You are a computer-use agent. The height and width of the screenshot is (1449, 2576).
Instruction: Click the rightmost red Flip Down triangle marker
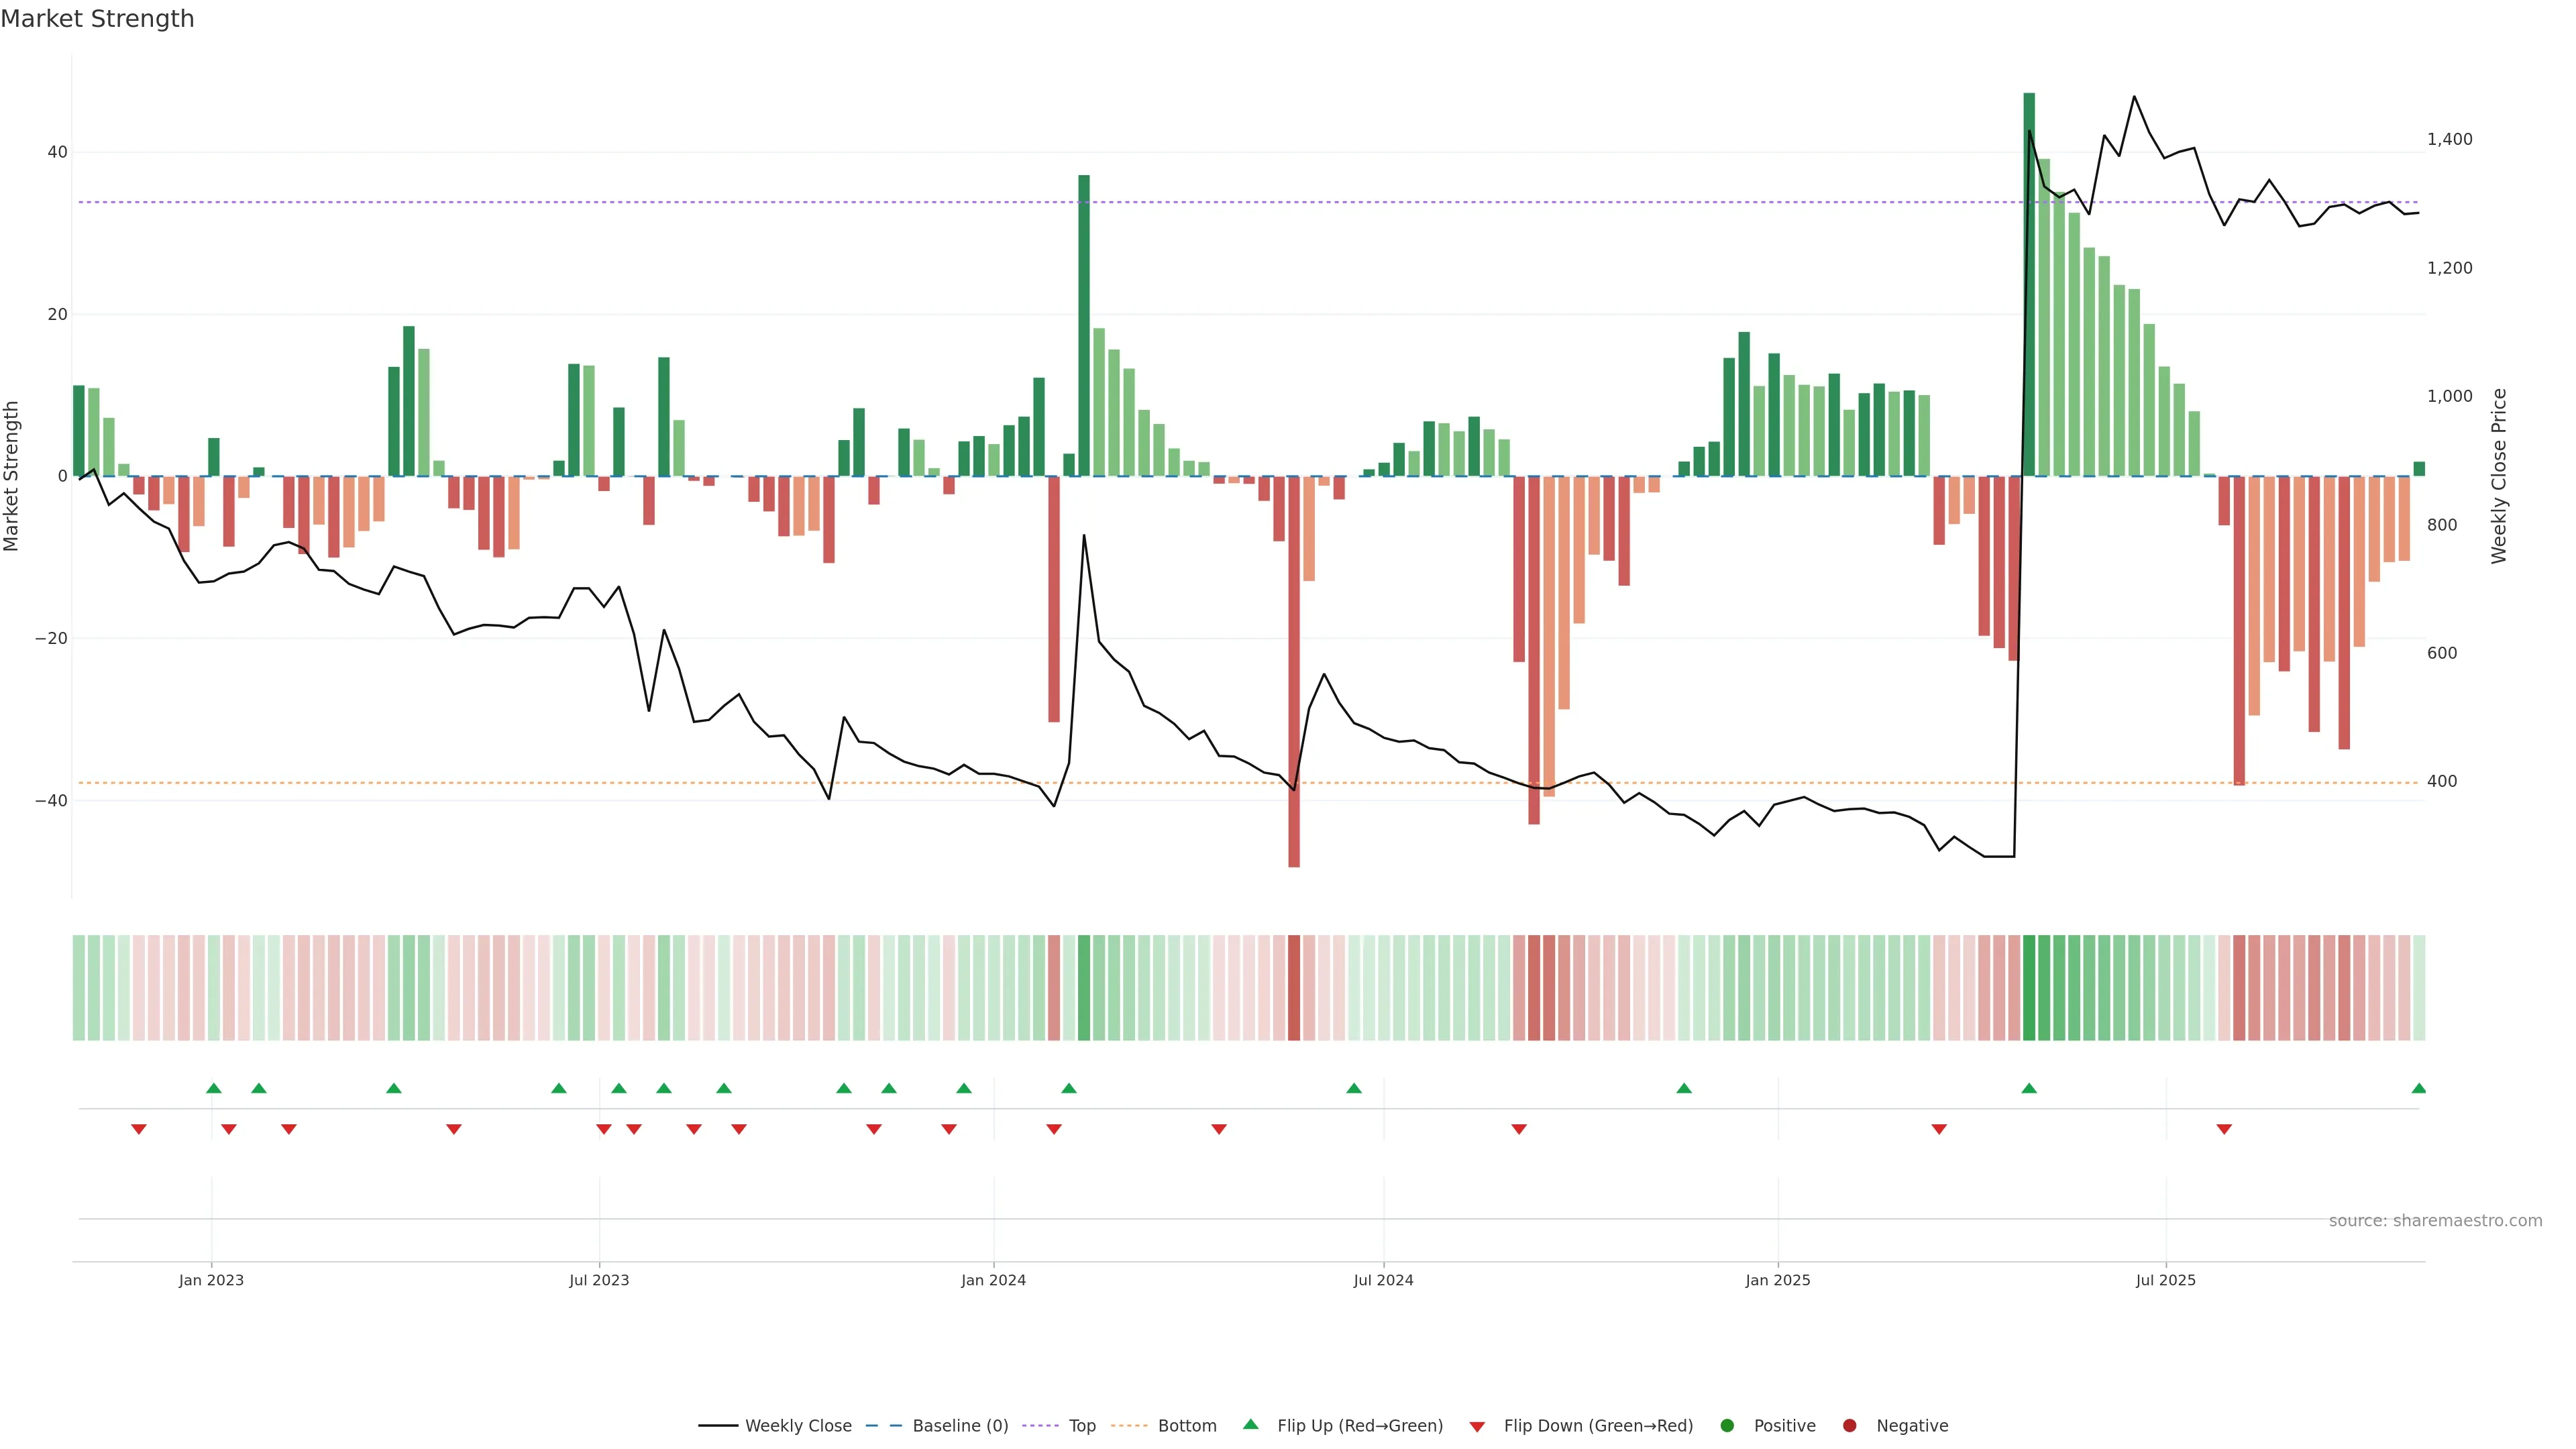pyautogui.click(x=2224, y=1129)
